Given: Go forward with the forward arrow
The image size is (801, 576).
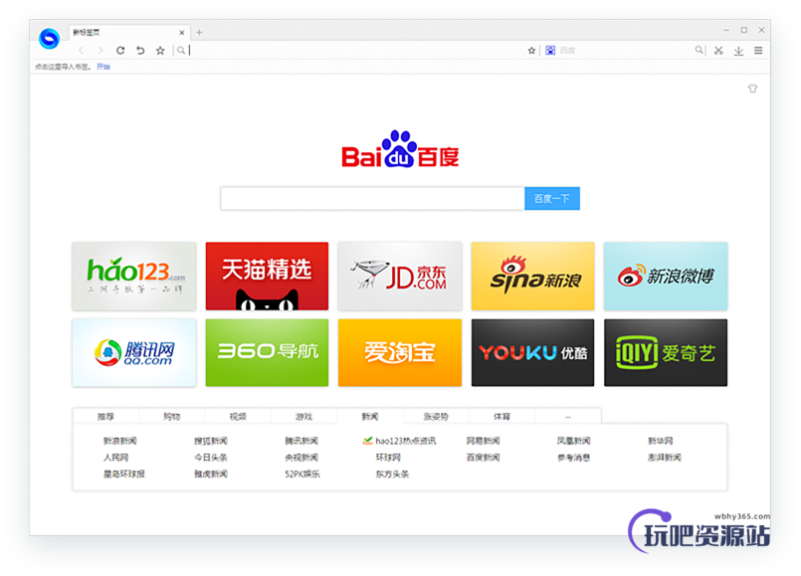Looking at the screenshot, I should point(100,50).
